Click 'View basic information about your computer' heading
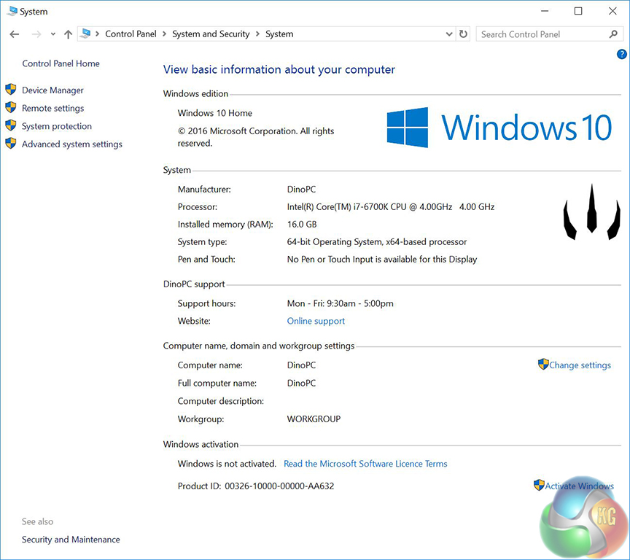The width and height of the screenshot is (630, 560). 279,69
